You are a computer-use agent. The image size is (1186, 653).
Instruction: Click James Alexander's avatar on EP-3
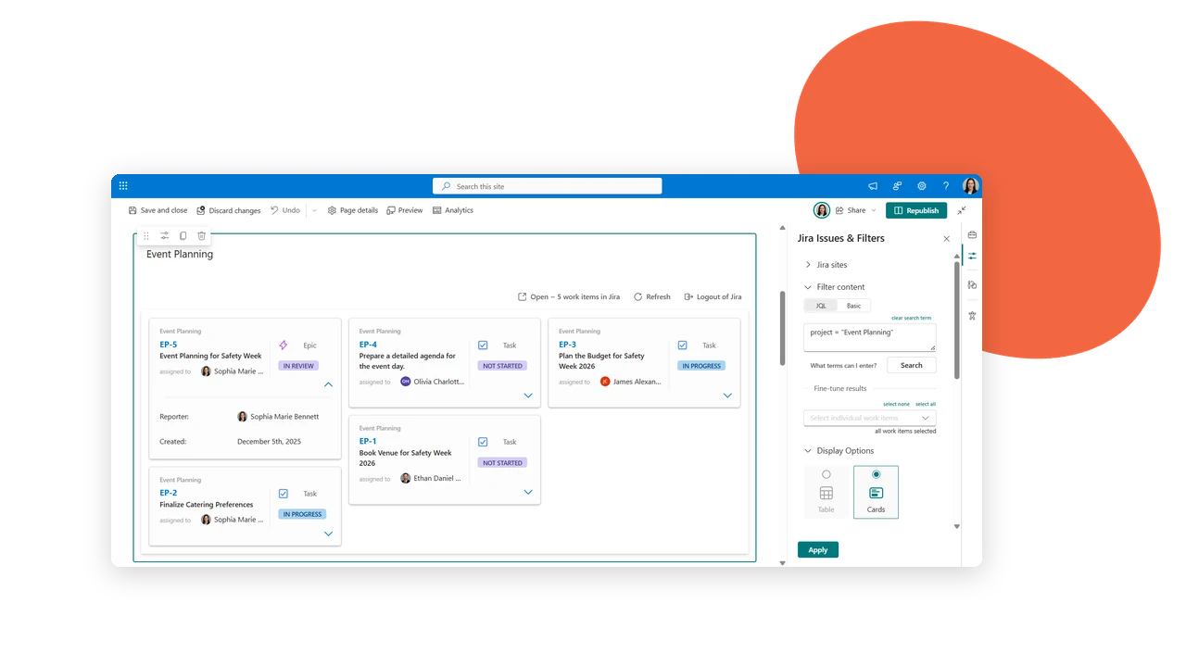coord(605,382)
